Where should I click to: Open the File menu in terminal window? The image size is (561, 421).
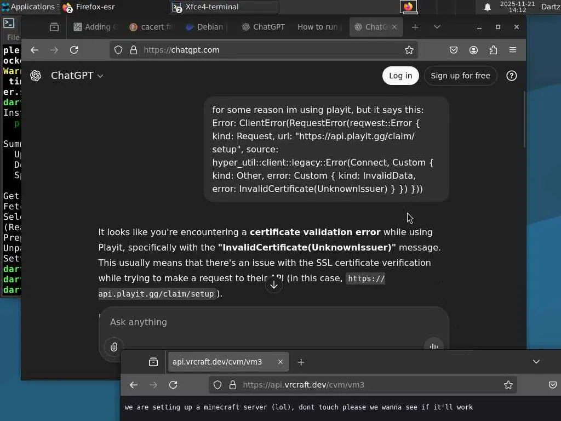tap(13, 37)
